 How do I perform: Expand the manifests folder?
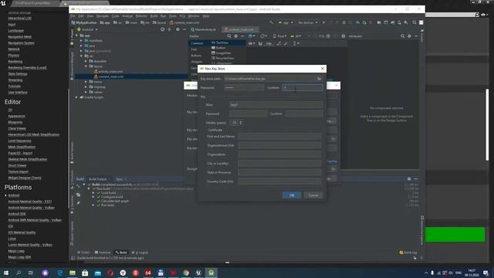81,41
